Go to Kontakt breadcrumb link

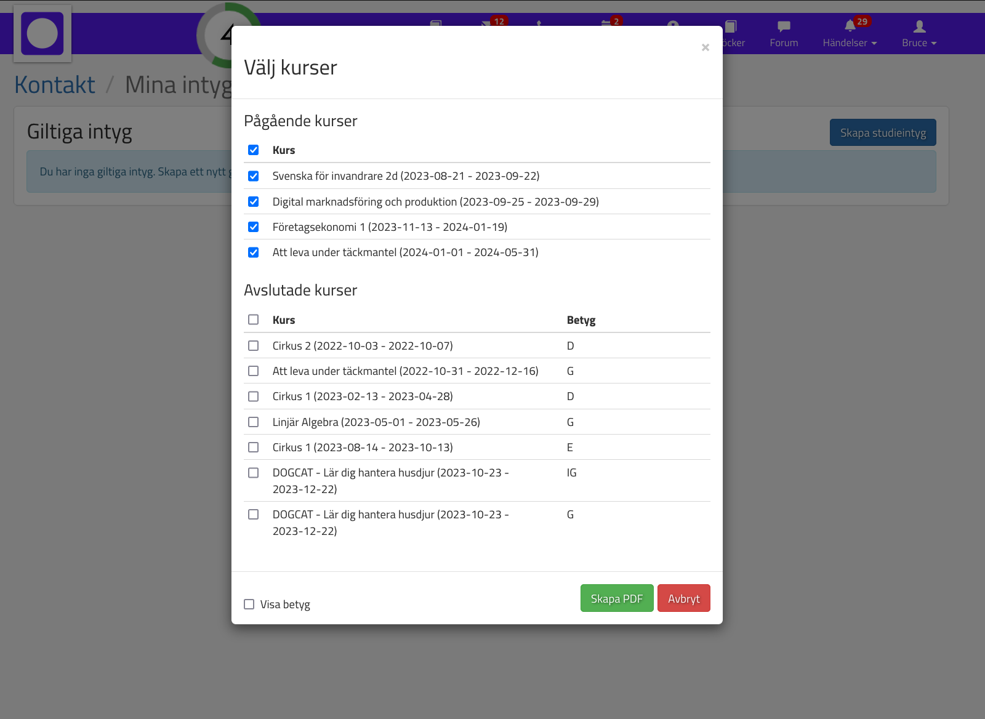tap(55, 85)
